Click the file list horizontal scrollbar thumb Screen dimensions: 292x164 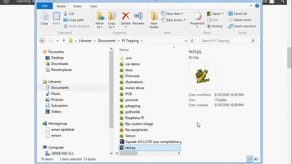pyautogui.click(x=128, y=154)
